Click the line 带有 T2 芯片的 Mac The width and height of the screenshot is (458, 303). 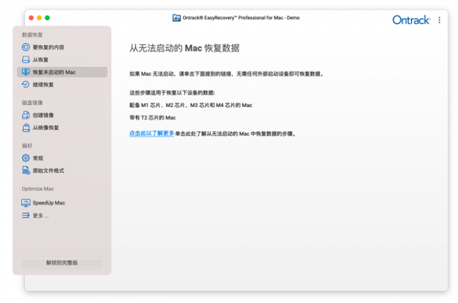pos(152,118)
